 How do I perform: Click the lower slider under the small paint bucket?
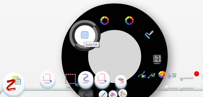[x=171, y=88]
